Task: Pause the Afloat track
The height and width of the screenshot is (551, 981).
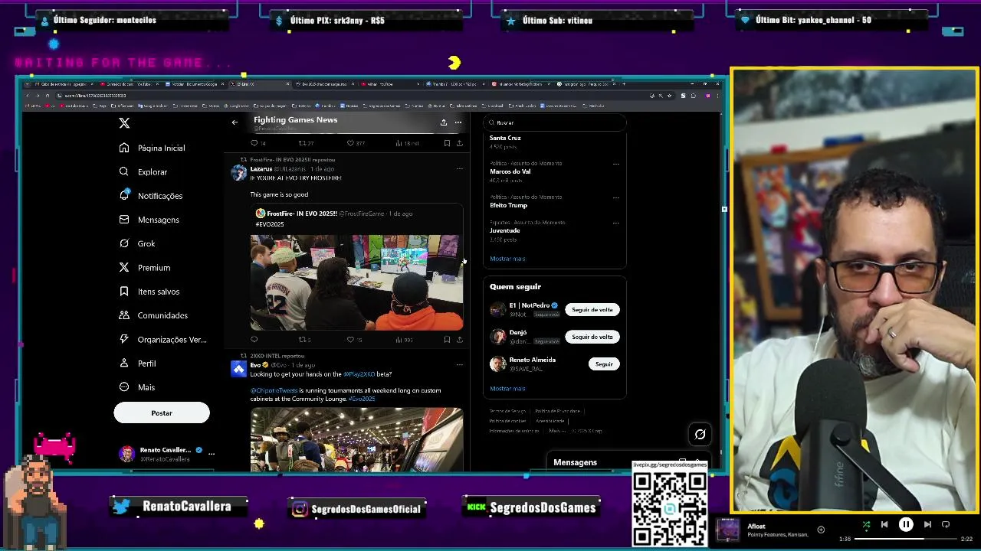Action: 906,525
